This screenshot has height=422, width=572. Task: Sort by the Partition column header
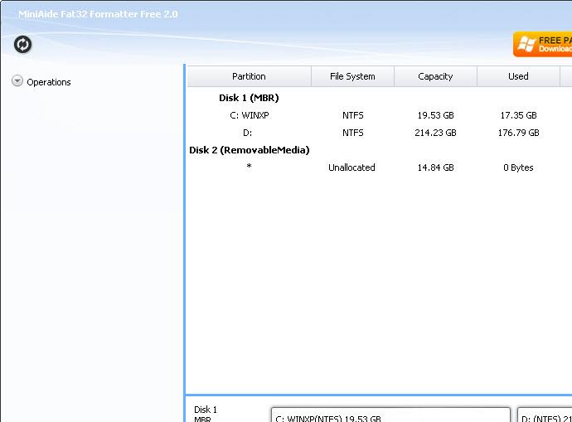pos(249,76)
